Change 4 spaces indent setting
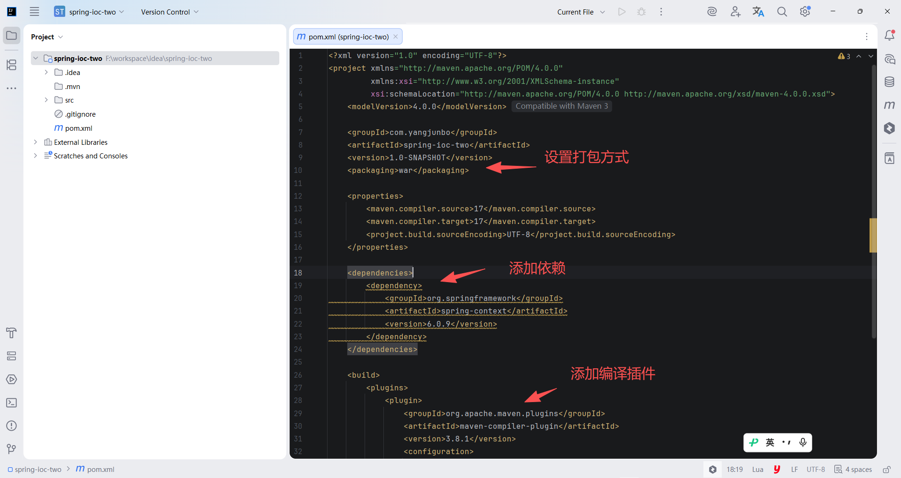The image size is (901, 478). (853, 470)
